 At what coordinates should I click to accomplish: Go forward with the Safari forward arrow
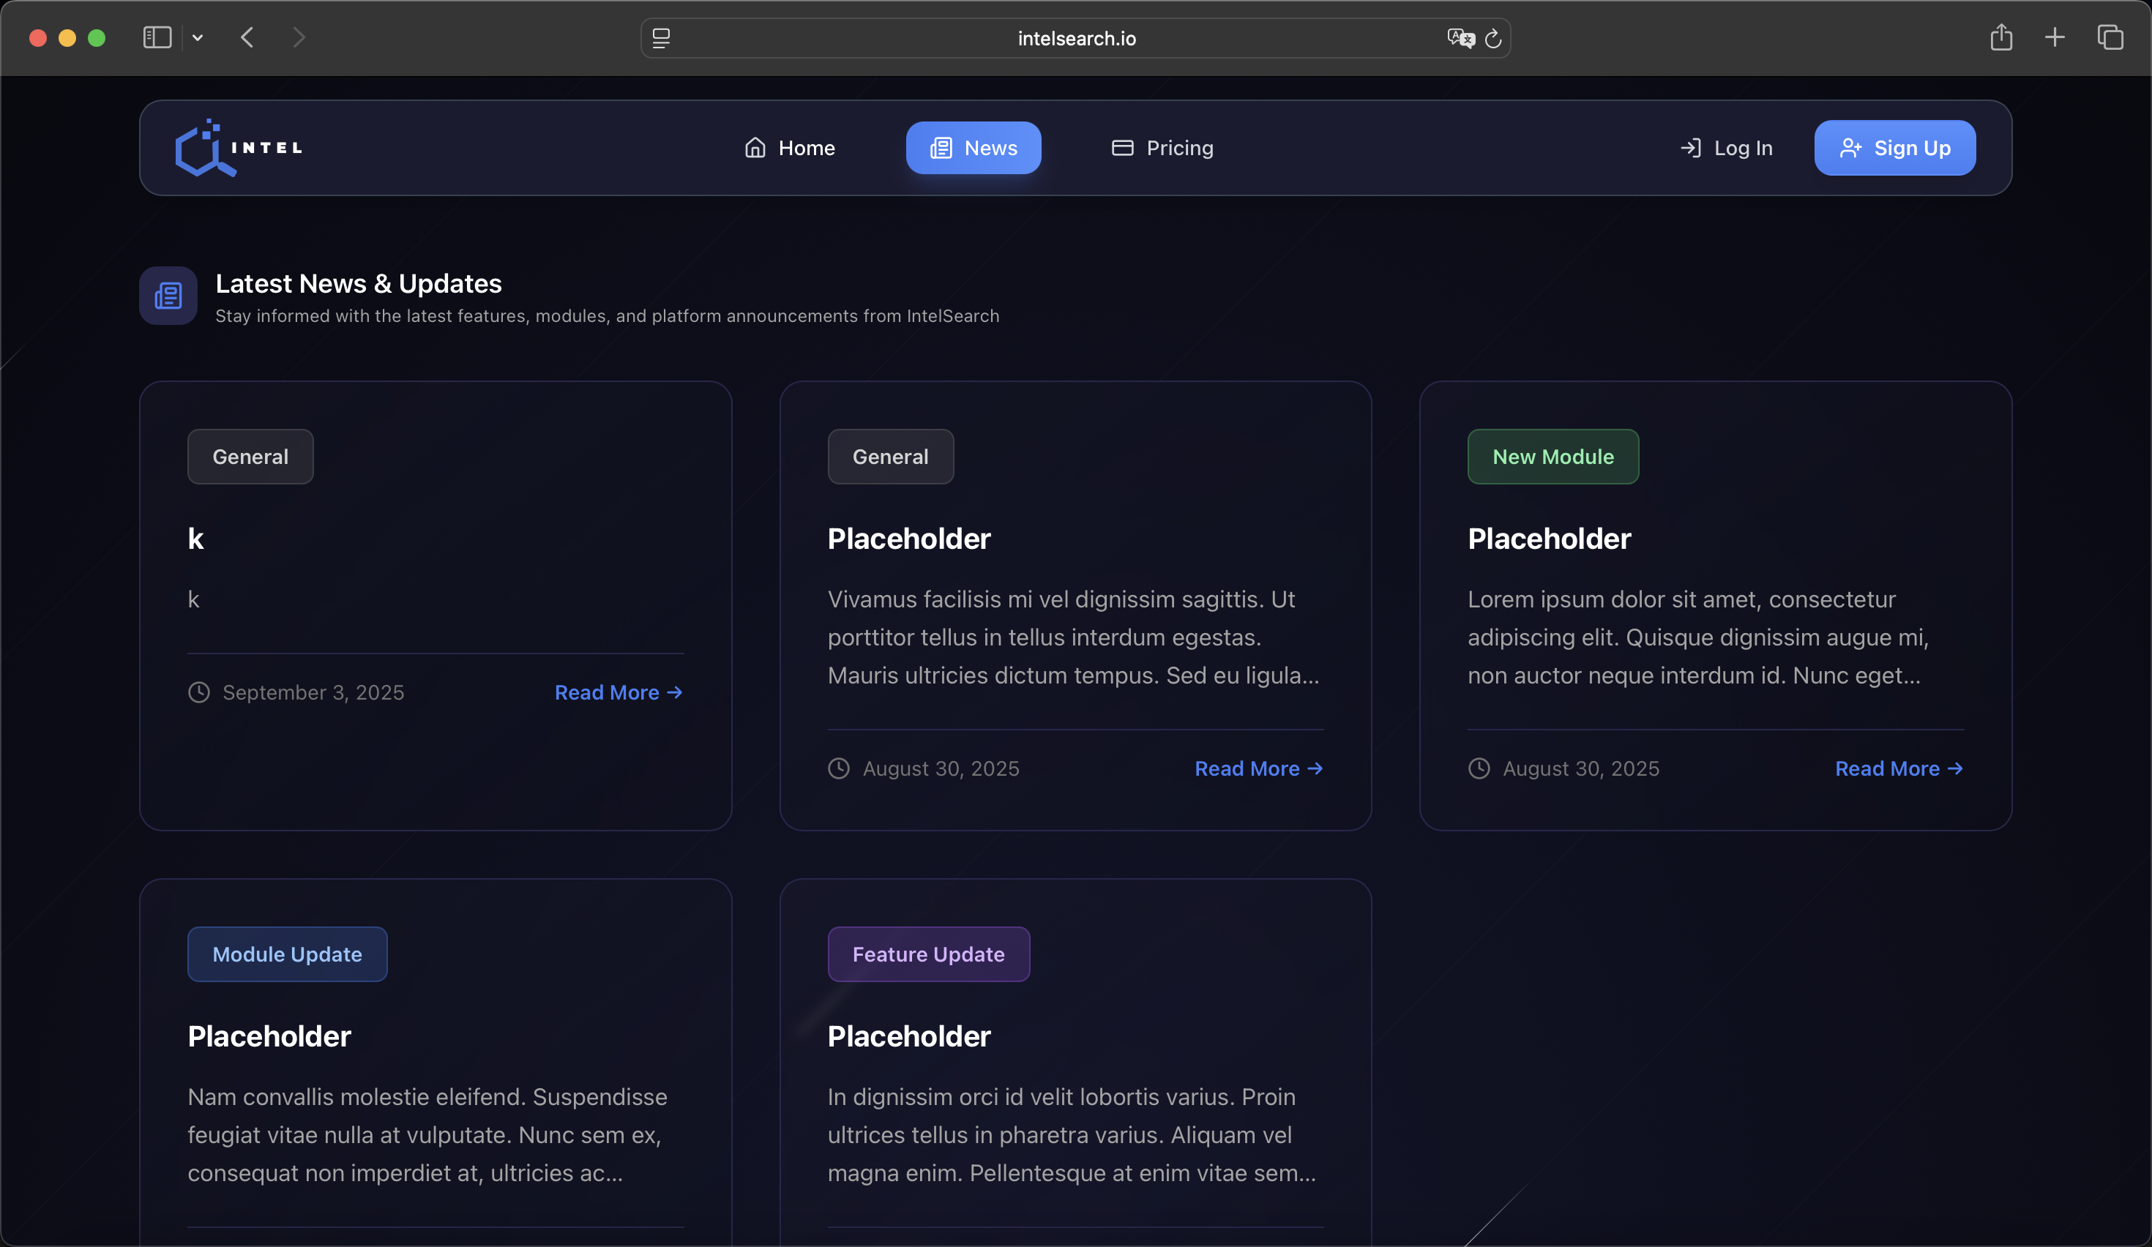pyautogui.click(x=298, y=37)
